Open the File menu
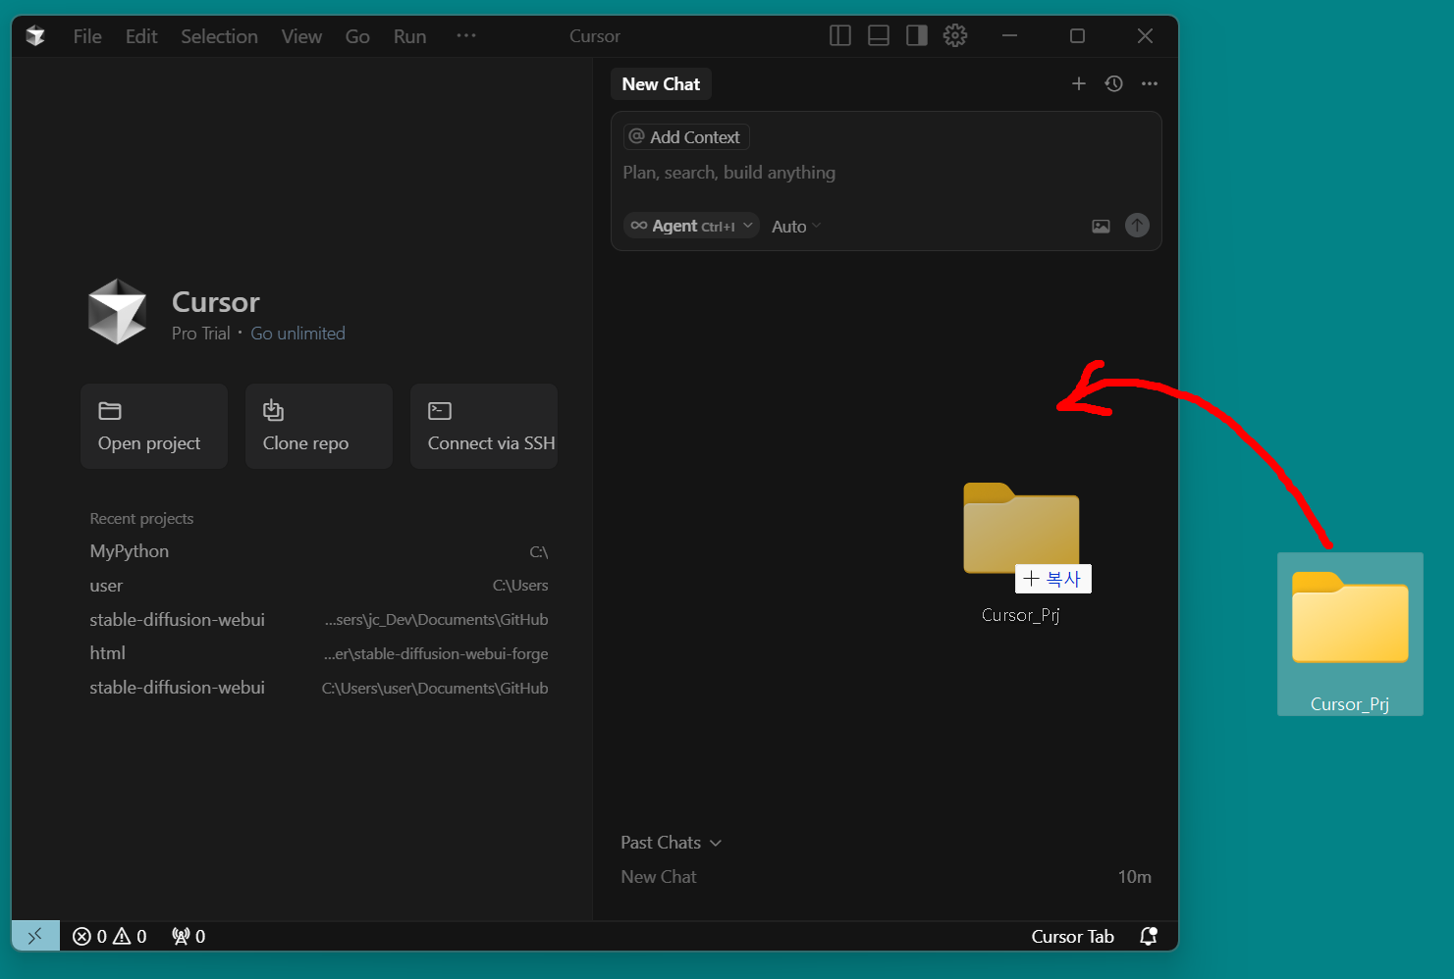 point(87,36)
